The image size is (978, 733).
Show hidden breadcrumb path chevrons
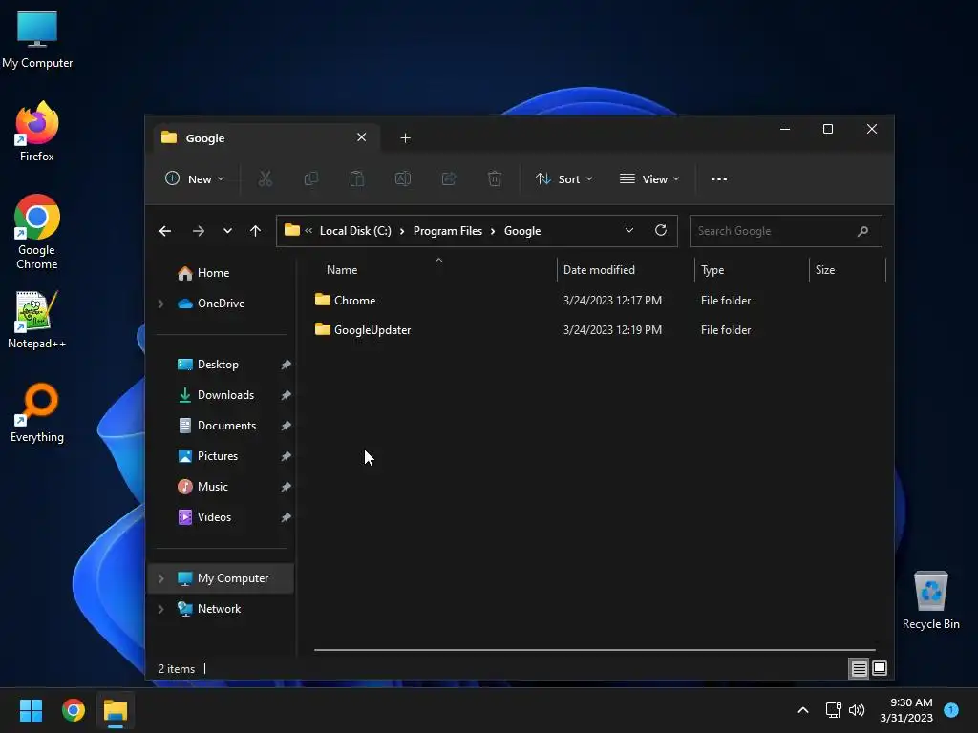pyautogui.click(x=308, y=231)
